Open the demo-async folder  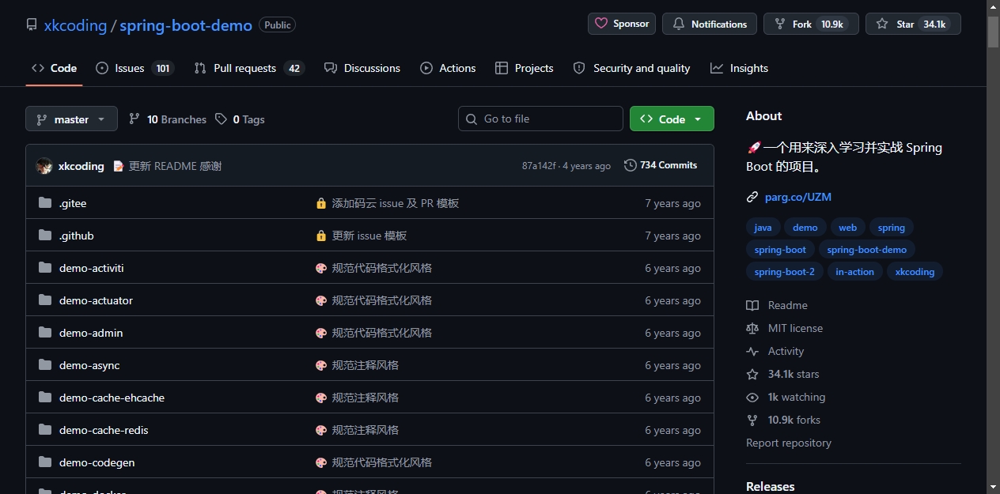89,365
